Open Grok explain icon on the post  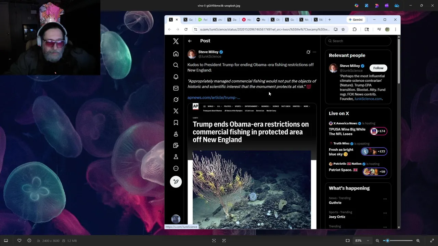pos(308,52)
